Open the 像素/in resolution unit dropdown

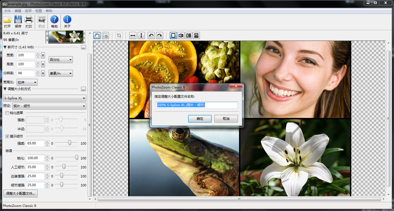pos(61,73)
